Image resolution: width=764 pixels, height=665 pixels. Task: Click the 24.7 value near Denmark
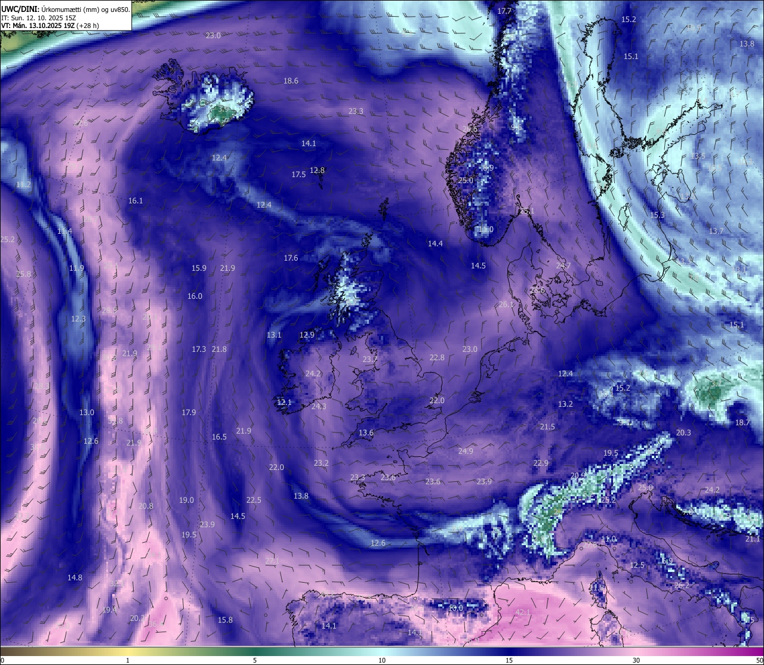coord(563,266)
